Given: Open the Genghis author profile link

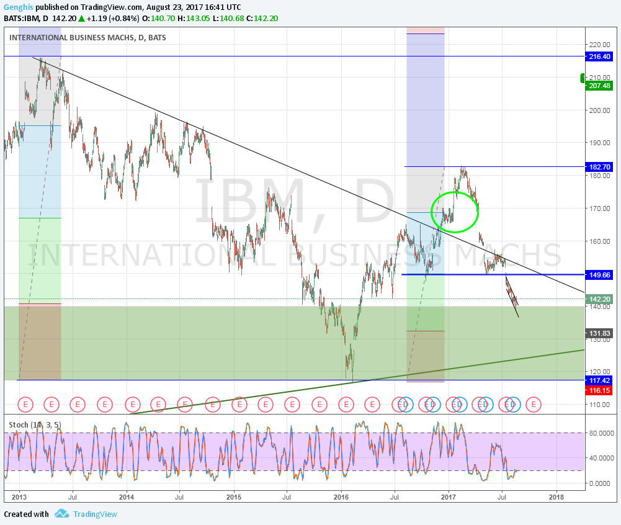Looking at the screenshot, I should point(19,7).
